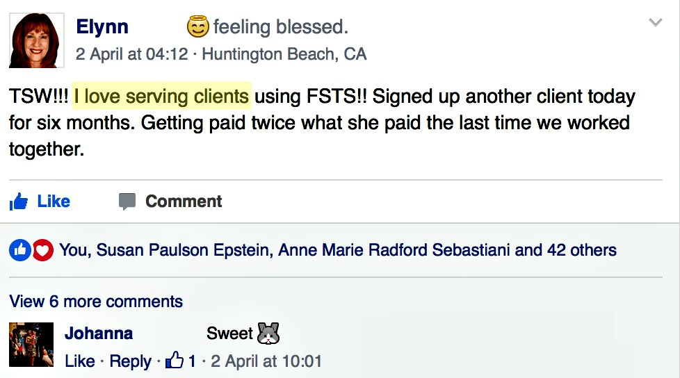Open Johanna's profile name link

[x=99, y=334]
